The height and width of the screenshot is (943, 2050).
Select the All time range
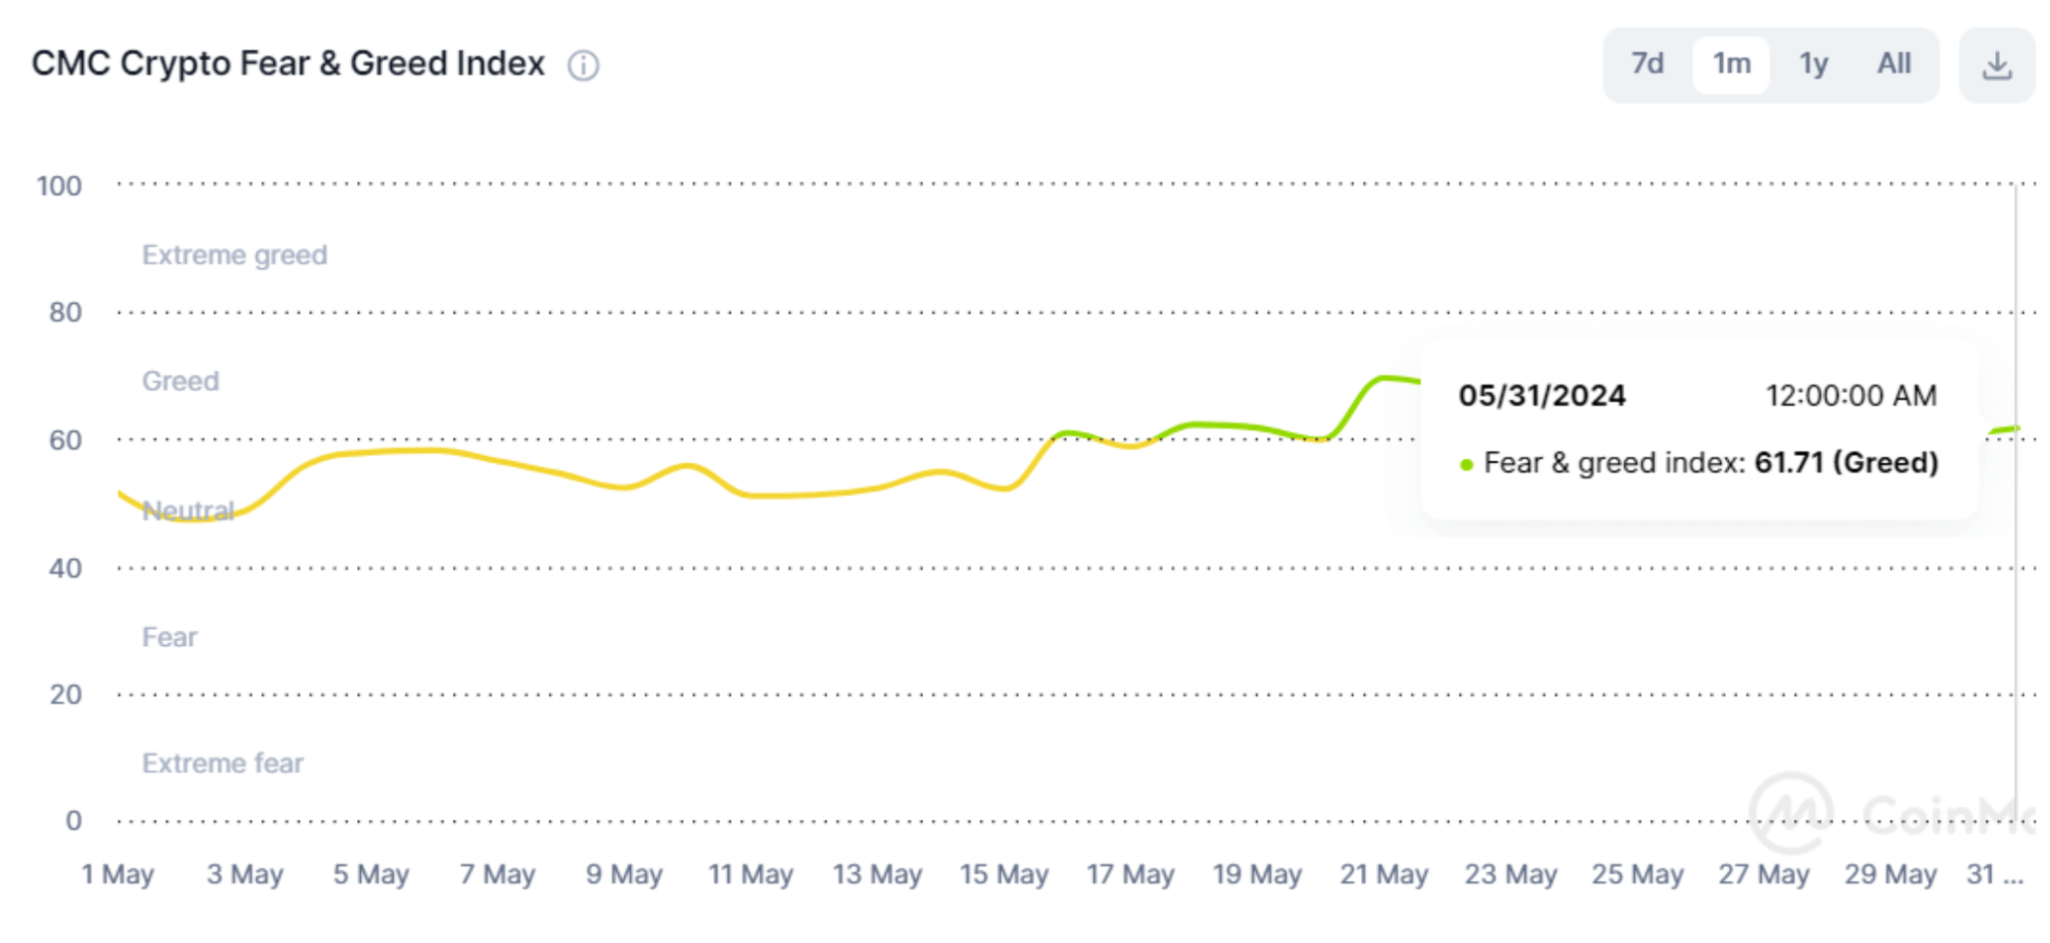[x=1893, y=64]
